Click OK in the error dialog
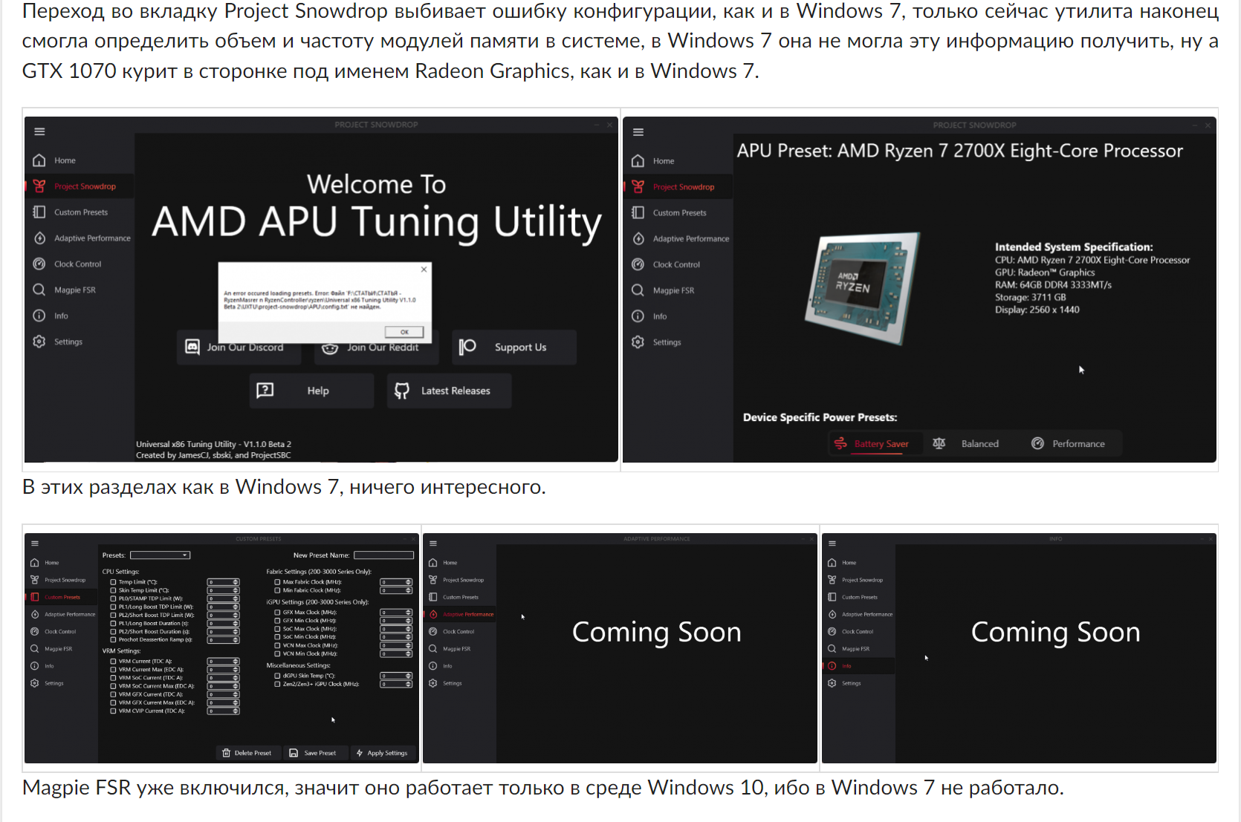1241x822 pixels. [x=404, y=332]
